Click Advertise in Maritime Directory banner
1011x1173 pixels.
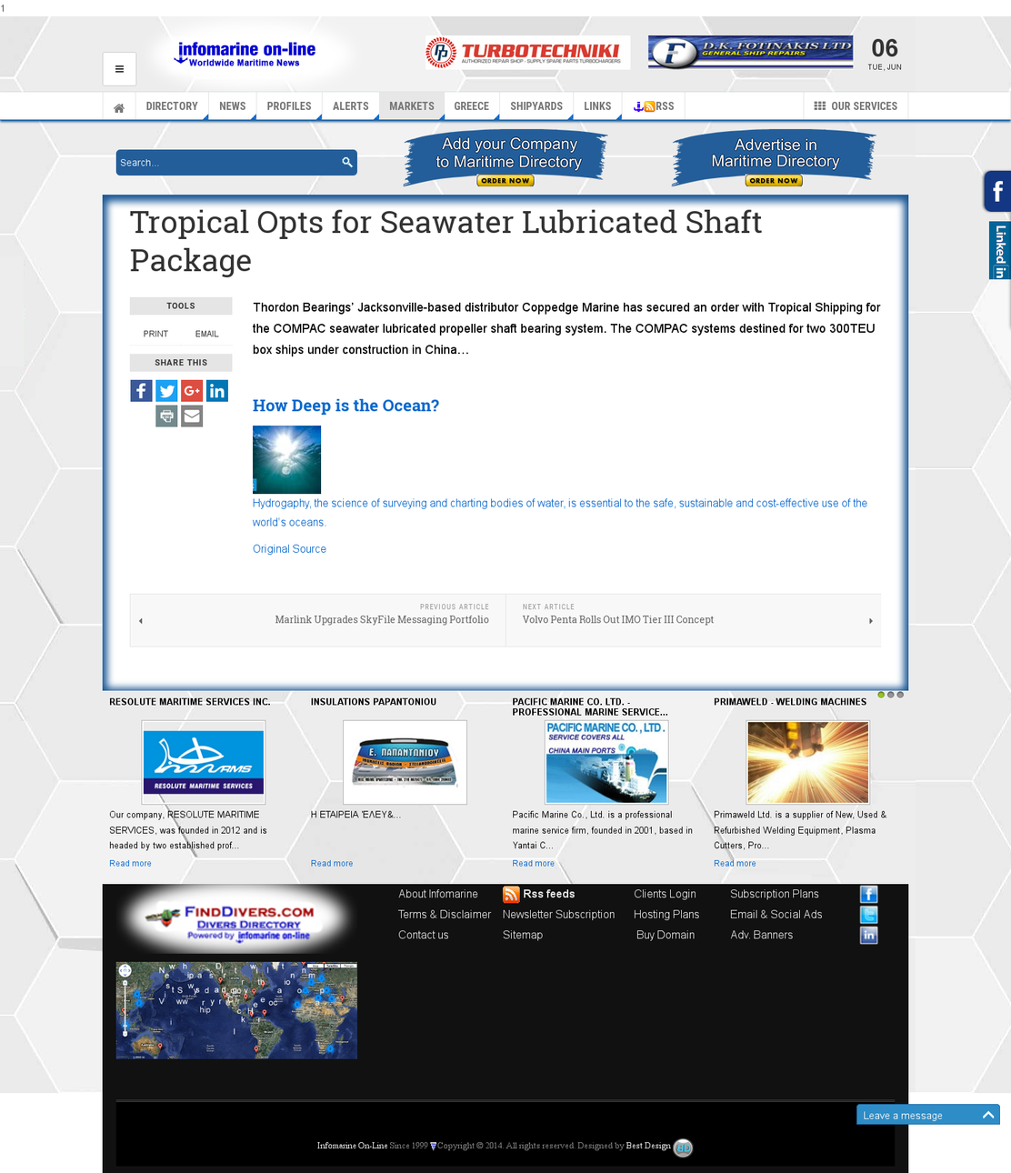click(775, 158)
